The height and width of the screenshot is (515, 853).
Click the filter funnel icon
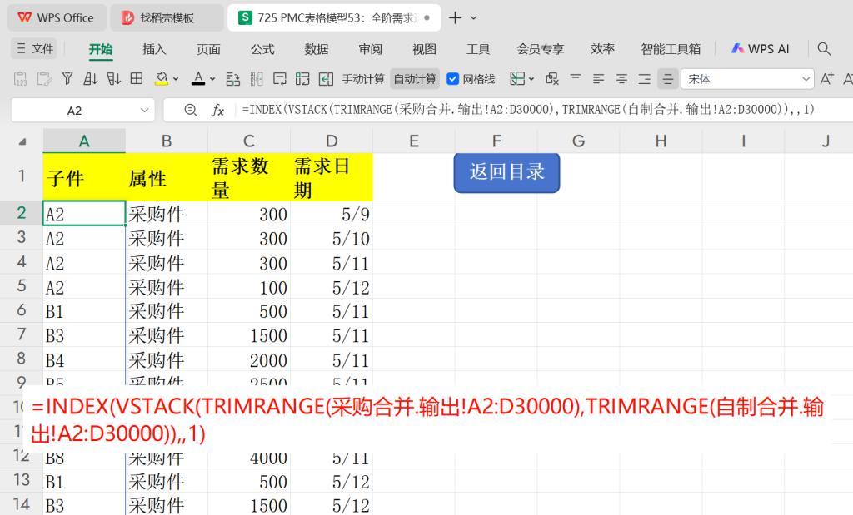tap(67, 79)
